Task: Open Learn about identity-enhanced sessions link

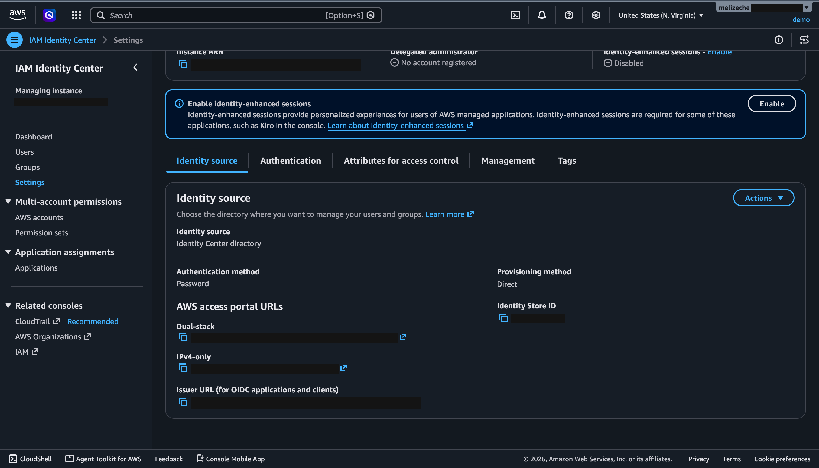Action: tap(401, 125)
